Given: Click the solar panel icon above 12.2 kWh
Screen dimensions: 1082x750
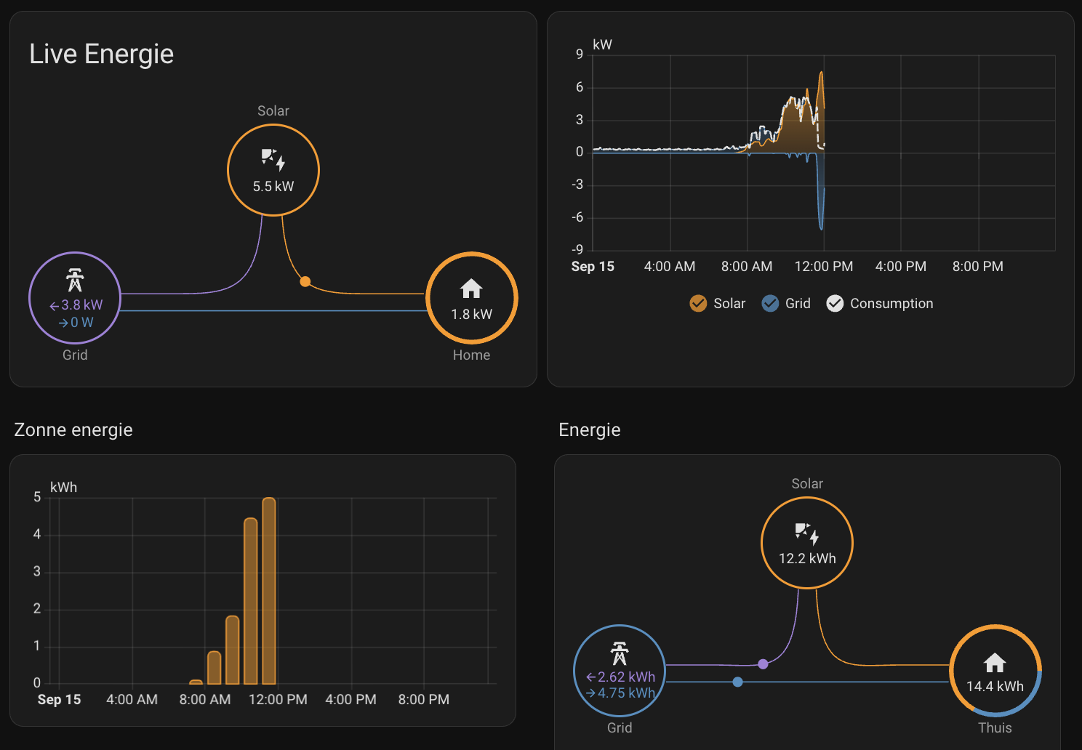Looking at the screenshot, I should pos(807,533).
